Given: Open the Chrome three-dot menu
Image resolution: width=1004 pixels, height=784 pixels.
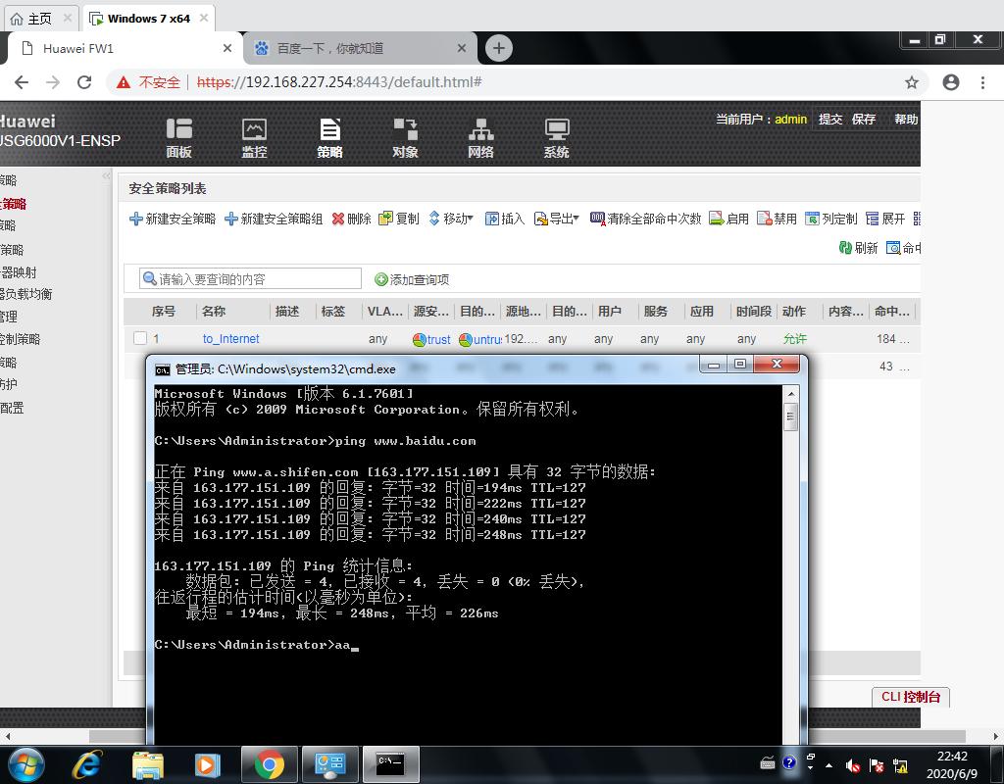Looking at the screenshot, I should click(x=982, y=82).
